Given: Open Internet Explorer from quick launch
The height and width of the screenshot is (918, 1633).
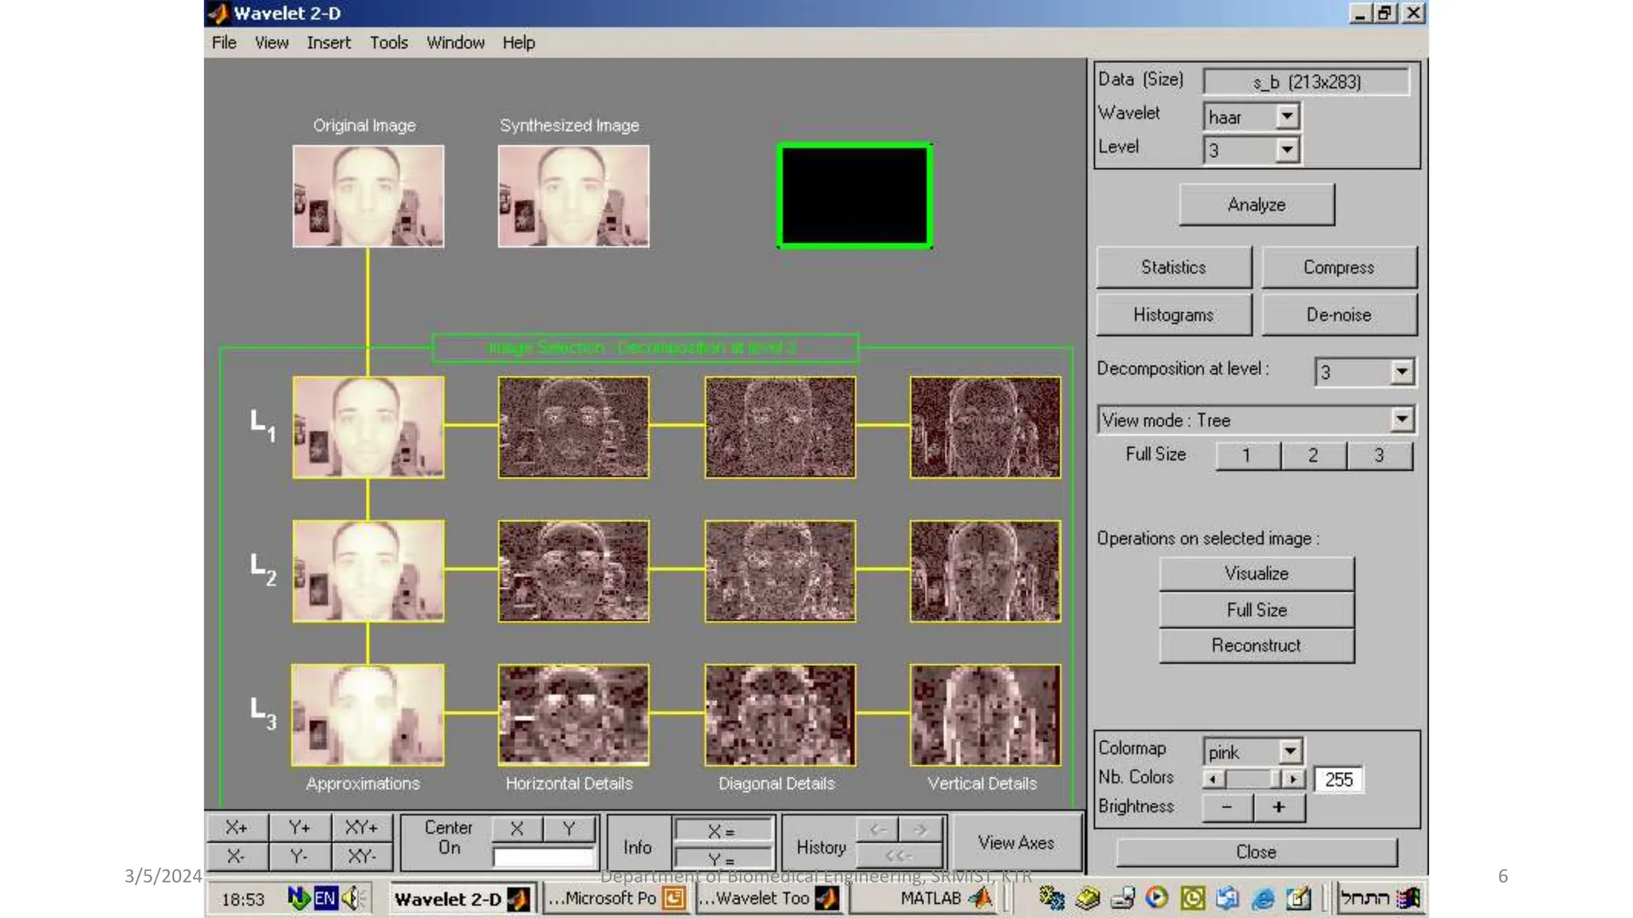Looking at the screenshot, I should coord(1263,899).
